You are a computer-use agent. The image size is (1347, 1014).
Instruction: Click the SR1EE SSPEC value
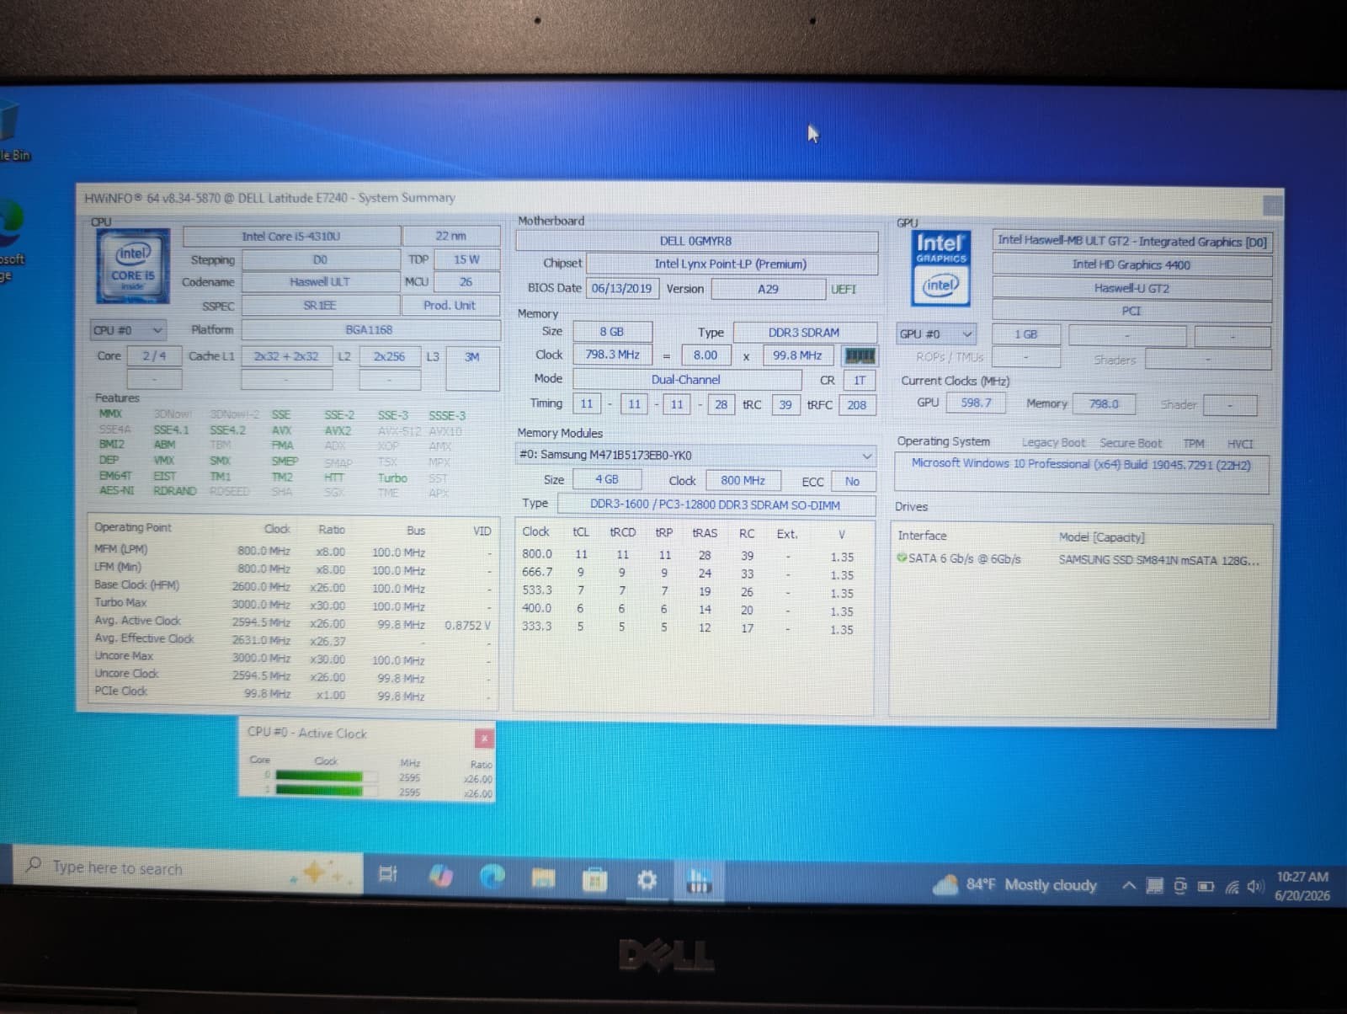(320, 306)
